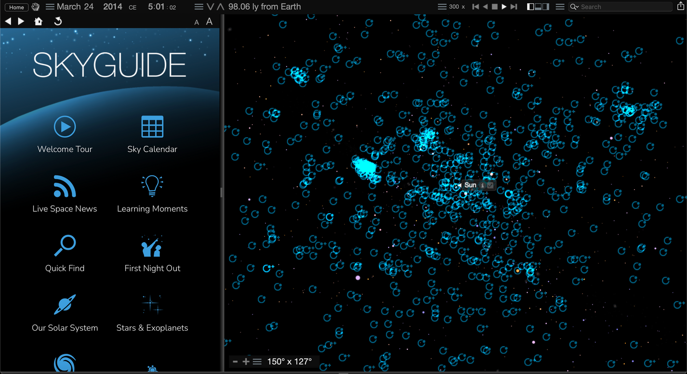This screenshot has height=374, width=687.
Task: Open Live Space News
Action: (65, 186)
